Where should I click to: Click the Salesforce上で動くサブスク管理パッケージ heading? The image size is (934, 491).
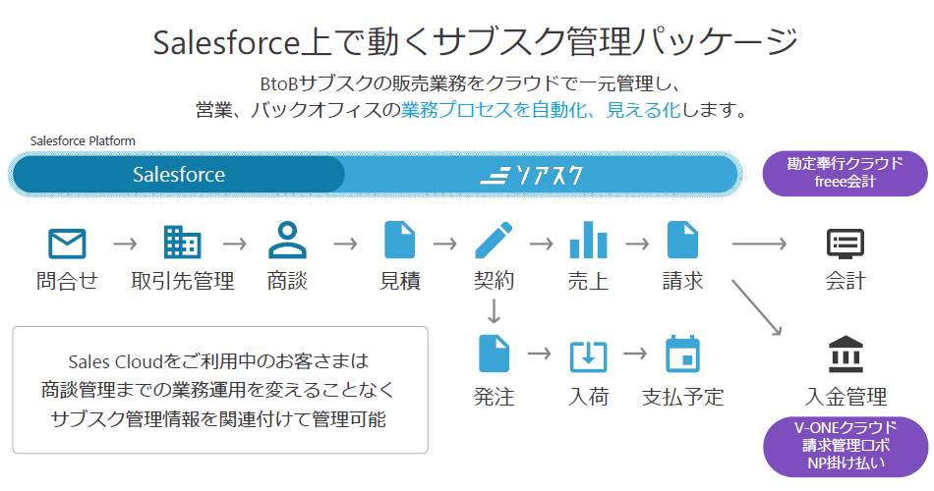point(475,41)
